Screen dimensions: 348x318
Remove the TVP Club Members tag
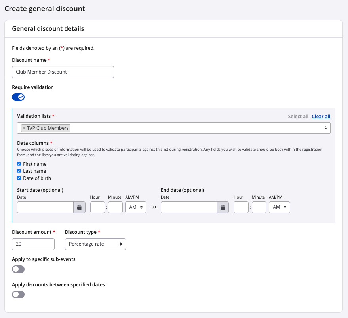[24, 128]
